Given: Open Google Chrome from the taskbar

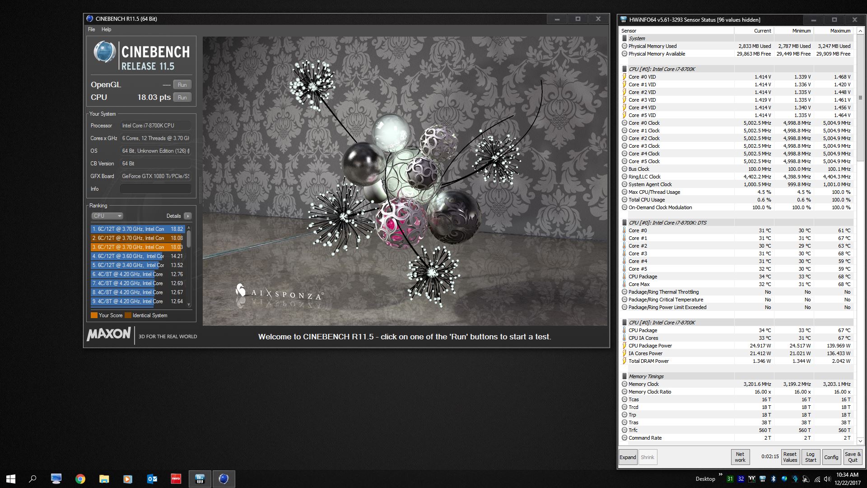Looking at the screenshot, I should point(80,479).
